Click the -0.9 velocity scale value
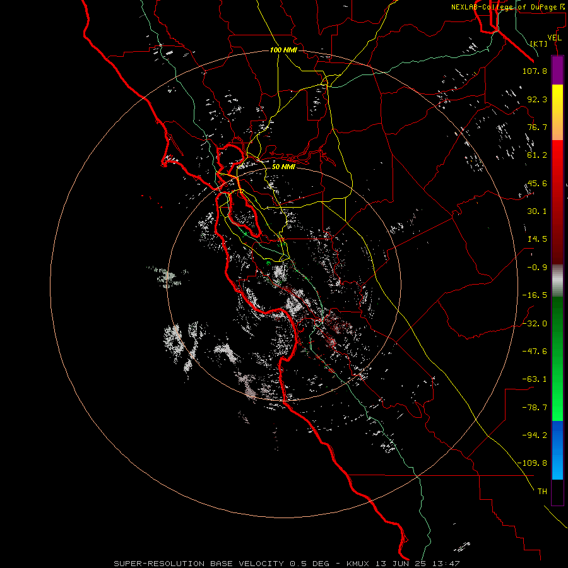 (x=537, y=268)
